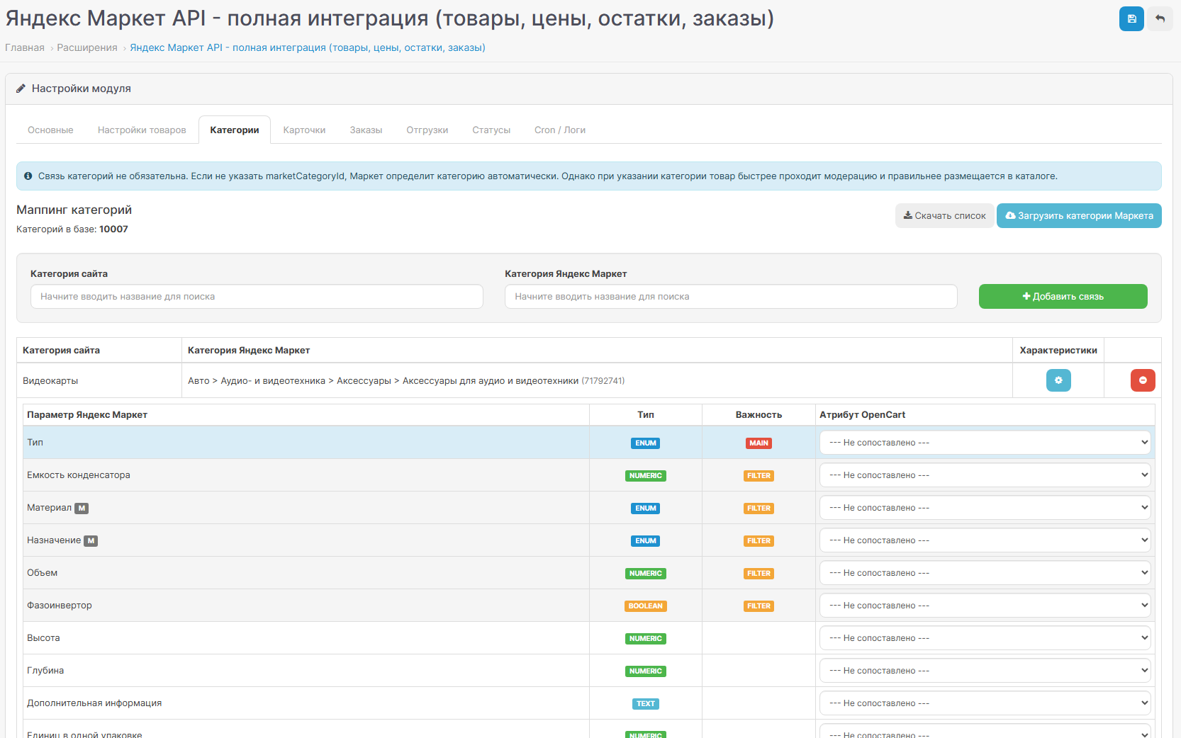Click NUMERIC badge in Глубина row
The image size is (1181, 738).
click(x=646, y=671)
